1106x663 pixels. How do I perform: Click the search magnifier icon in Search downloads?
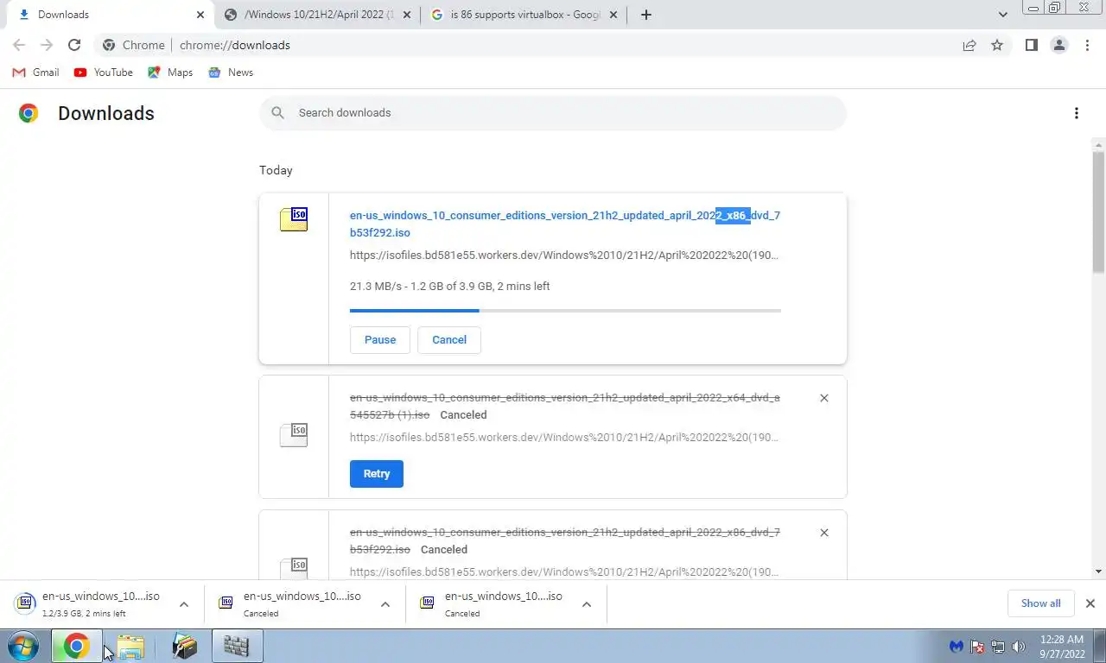[277, 113]
